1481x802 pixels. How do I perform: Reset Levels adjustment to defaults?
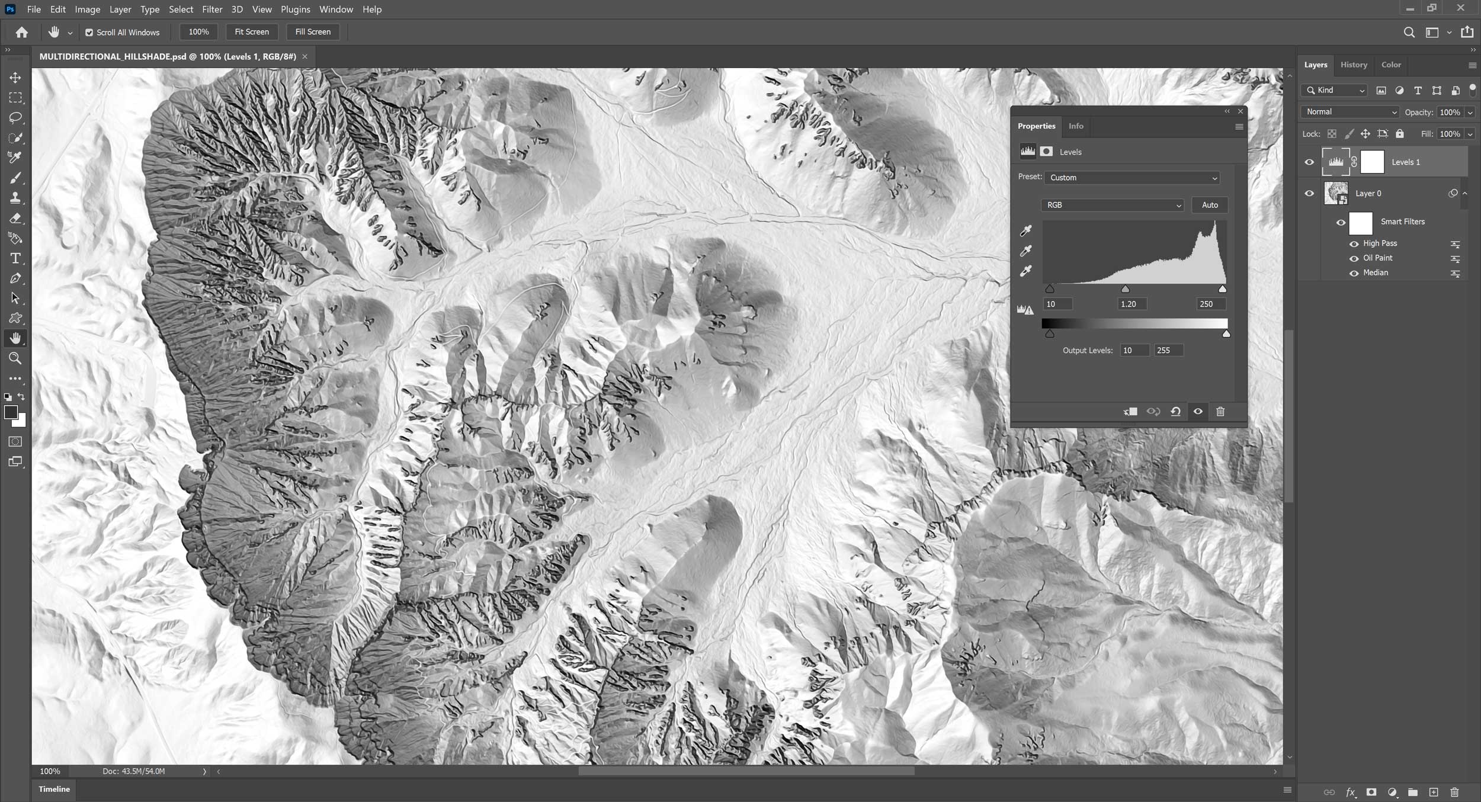[1175, 412]
